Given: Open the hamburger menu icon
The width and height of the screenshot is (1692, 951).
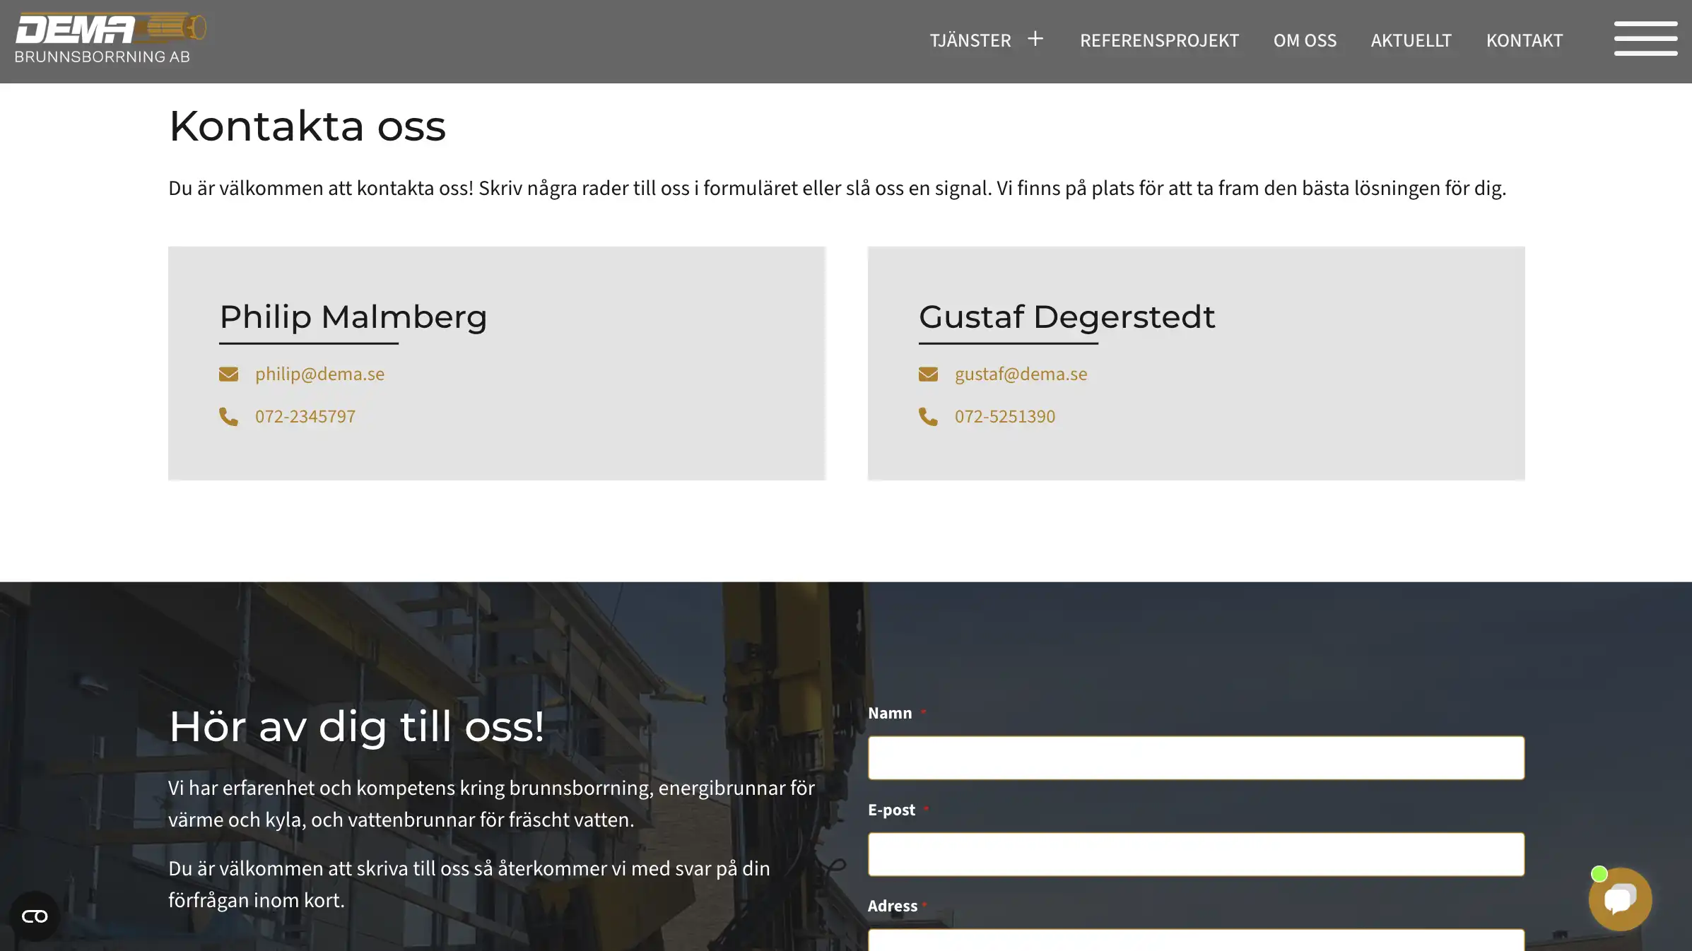Looking at the screenshot, I should pyautogui.click(x=1645, y=38).
